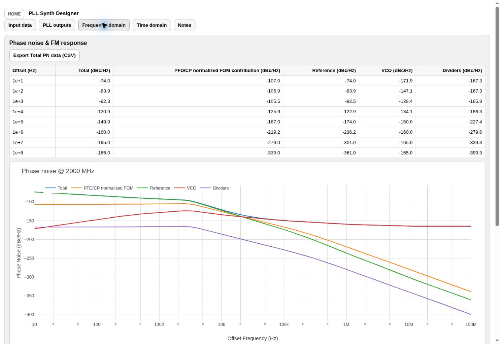The image size is (500, 344).
Task: Click the Phase noise & FM response heading
Action: point(48,43)
